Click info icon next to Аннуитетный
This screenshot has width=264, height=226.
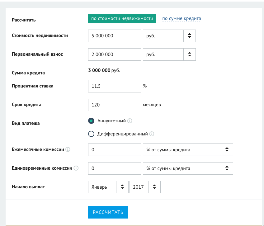[x=130, y=121]
